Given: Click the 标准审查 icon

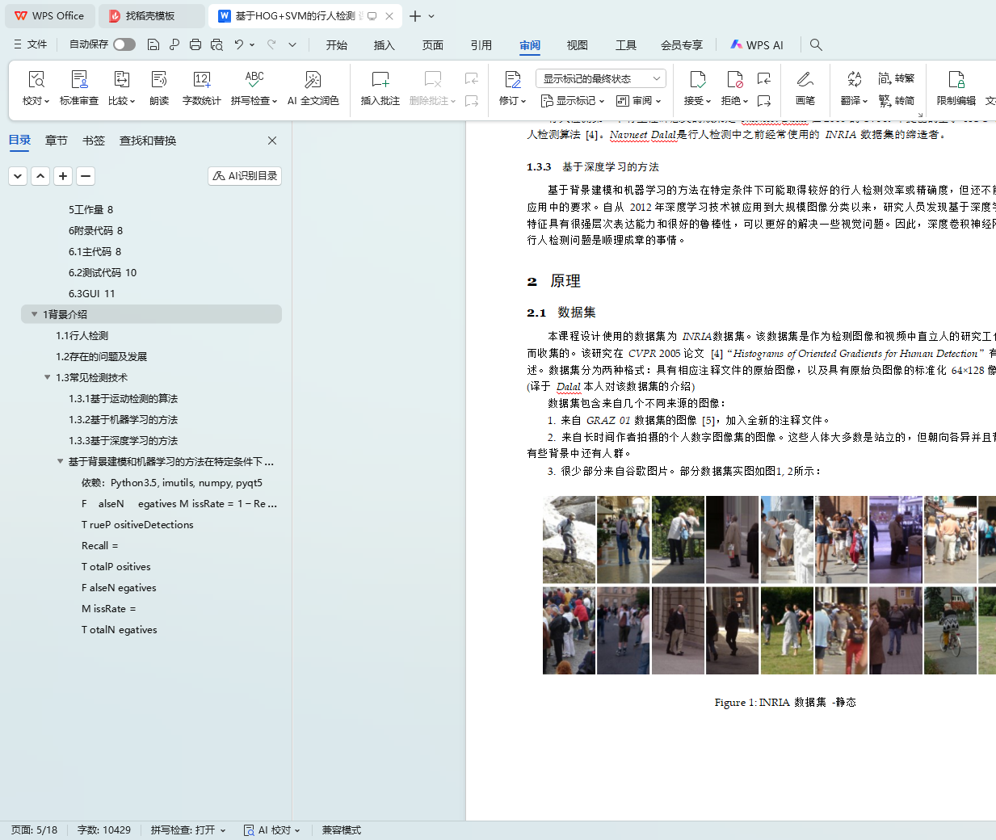Looking at the screenshot, I should point(79,80).
